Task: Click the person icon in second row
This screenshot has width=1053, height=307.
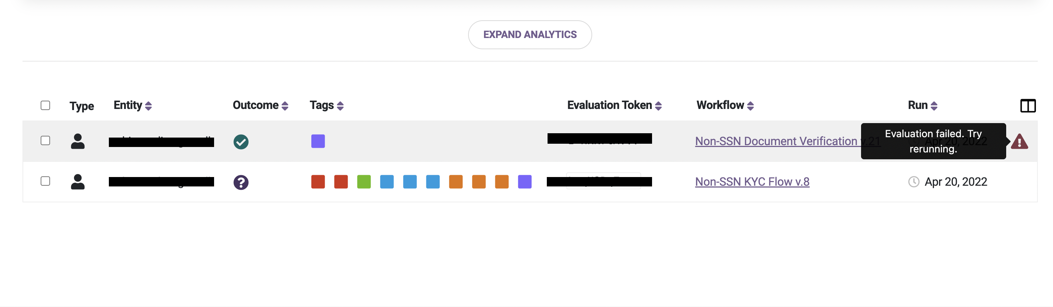Action: 78,182
